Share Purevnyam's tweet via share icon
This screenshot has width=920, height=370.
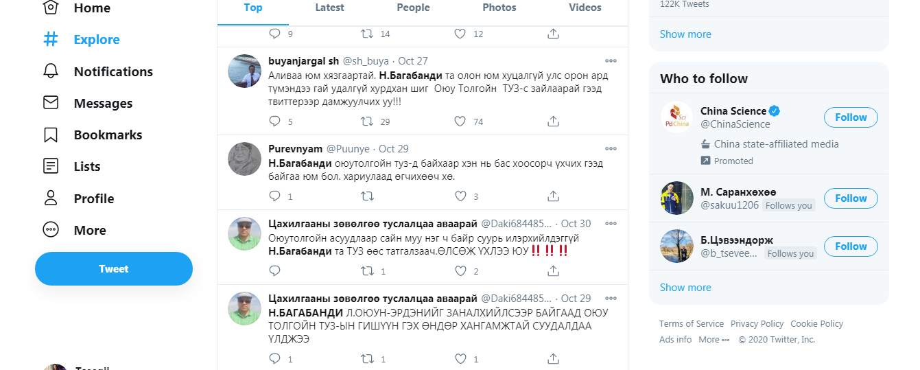(553, 196)
